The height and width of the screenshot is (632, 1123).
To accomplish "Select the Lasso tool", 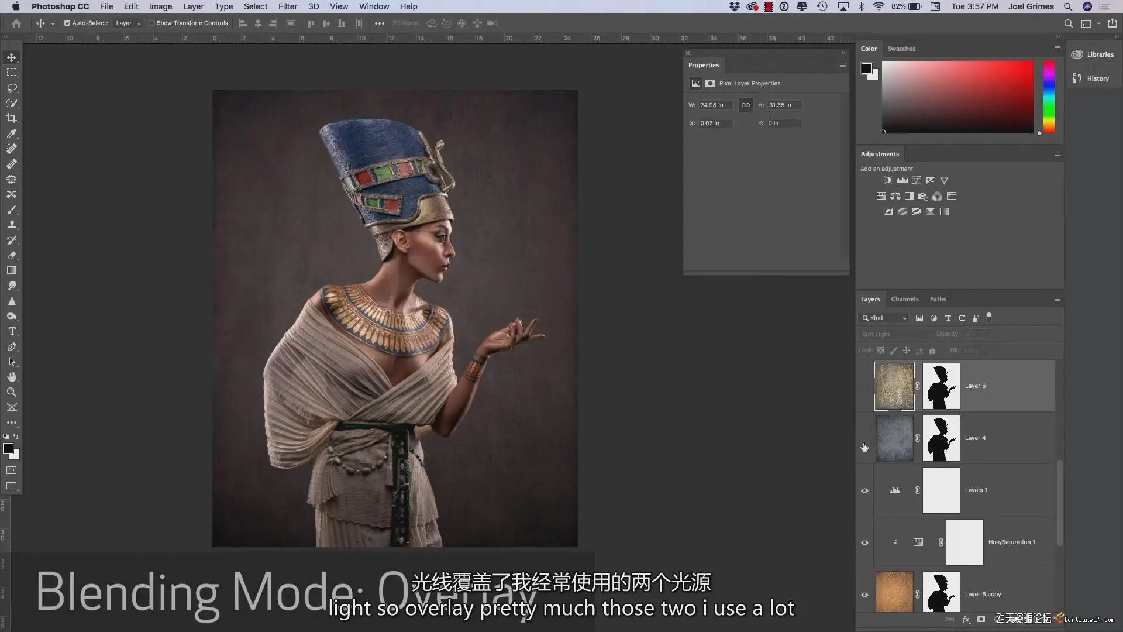I will 12,88.
